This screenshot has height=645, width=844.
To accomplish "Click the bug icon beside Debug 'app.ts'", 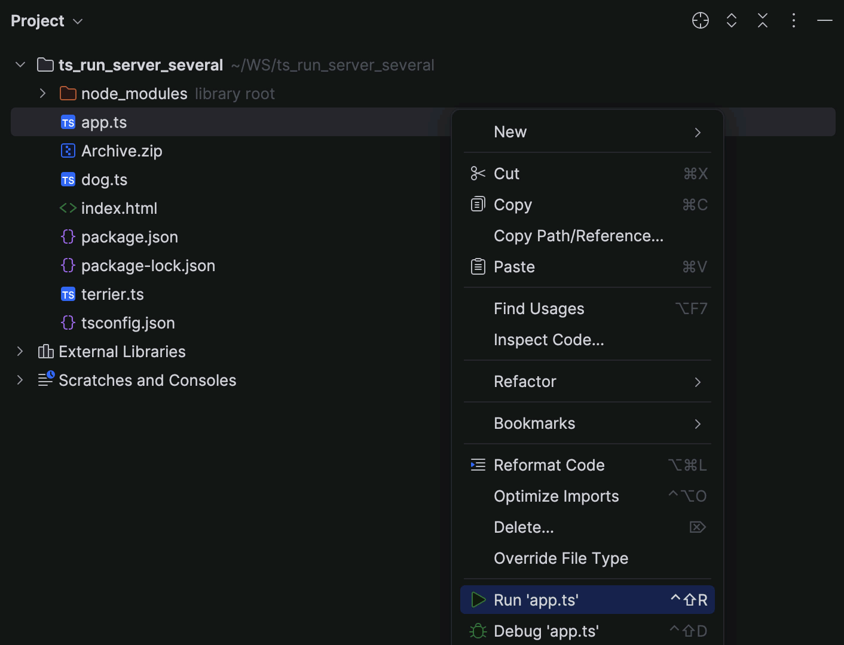I will pos(478,631).
